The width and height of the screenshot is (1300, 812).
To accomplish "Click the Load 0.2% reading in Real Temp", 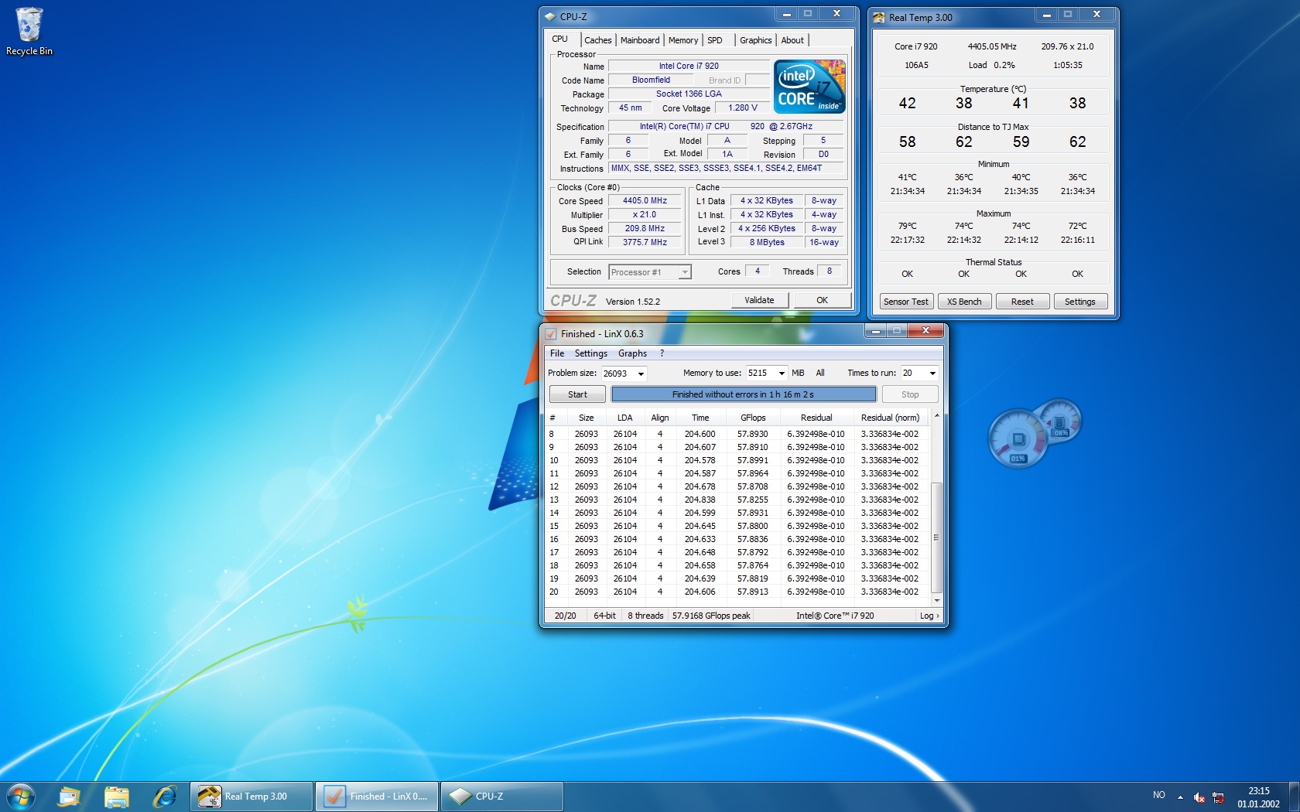I will coord(991,65).
